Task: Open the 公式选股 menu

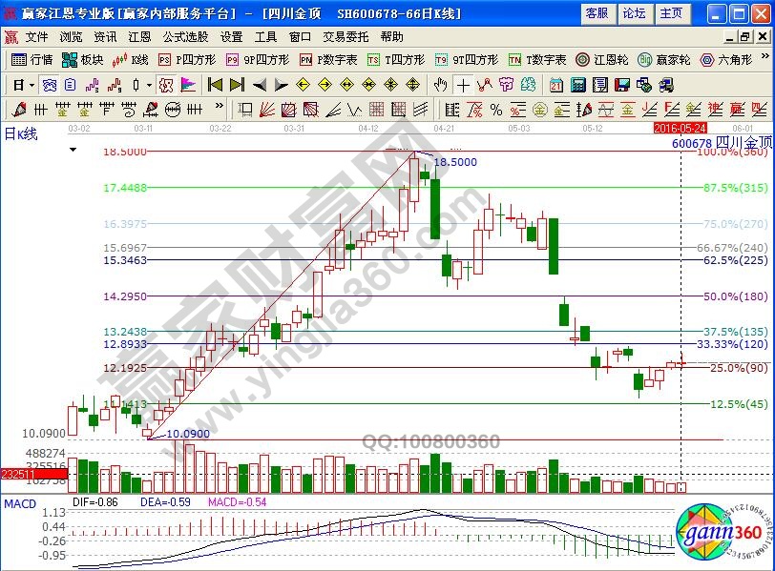Action: tap(185, 36)
